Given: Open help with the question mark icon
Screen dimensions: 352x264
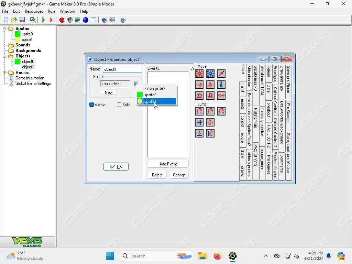Looking at the screenshot, I should point(123,20).
